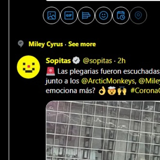
Task: Open the building photo in the tweet
Action: coord(103,130)
